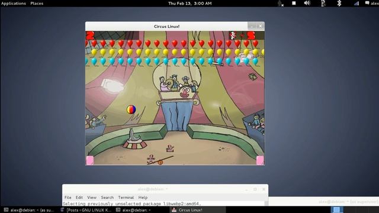Close the Circus Linux! window
This screenshot has height=213, width=379.
[261, 26]
